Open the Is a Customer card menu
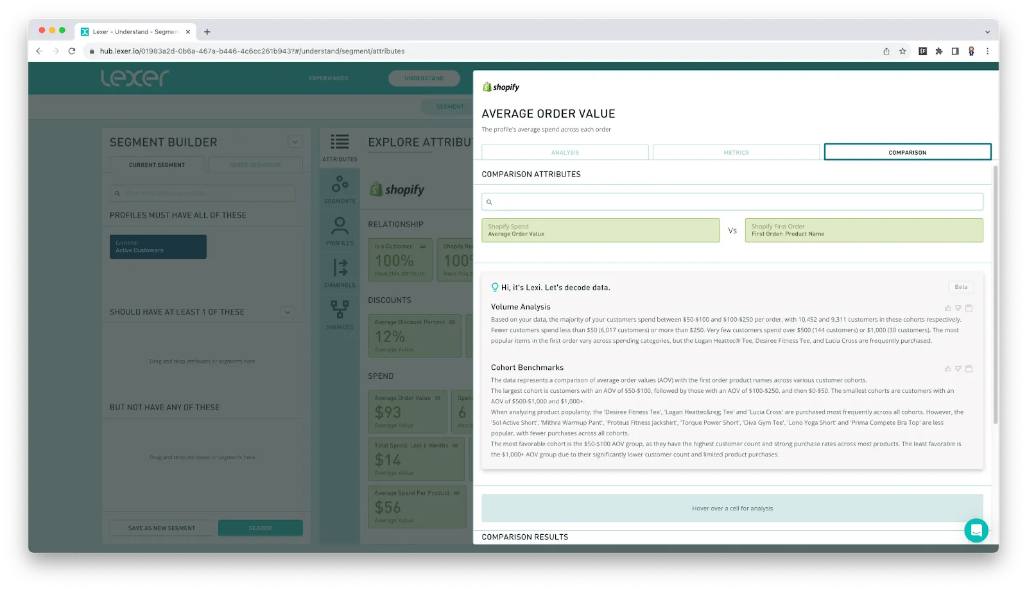The height and width of the screenshot is (590, 1027). click(x=423, y=247)
